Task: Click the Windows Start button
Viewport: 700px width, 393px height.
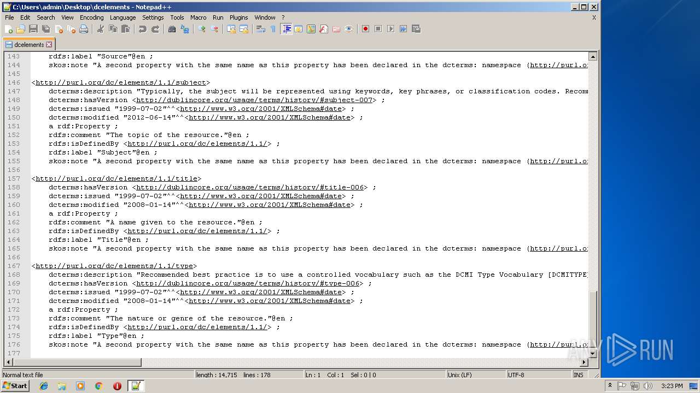Action: pyautogui.click(x=15, y=386)
